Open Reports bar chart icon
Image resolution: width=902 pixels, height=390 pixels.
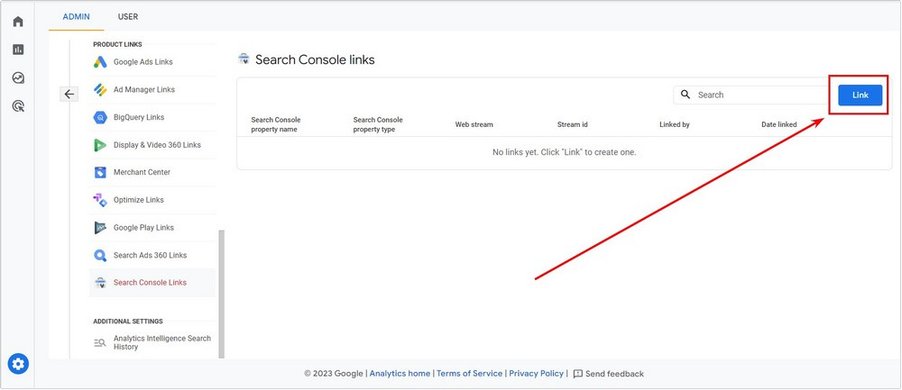pos(18,50)
